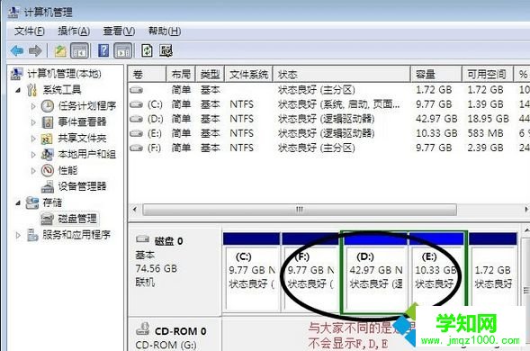Expand the 服务和应用程序 node
Viewport: 530px width, 351px height.
[18, 235]
